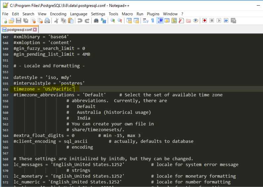Save the file with the floppy icon

coord(19,20)
